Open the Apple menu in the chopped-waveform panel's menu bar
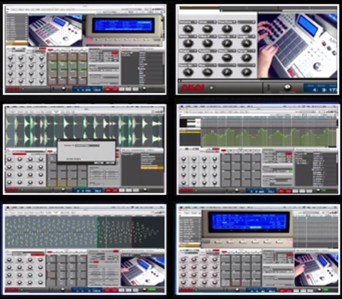 tap(8, 107)
